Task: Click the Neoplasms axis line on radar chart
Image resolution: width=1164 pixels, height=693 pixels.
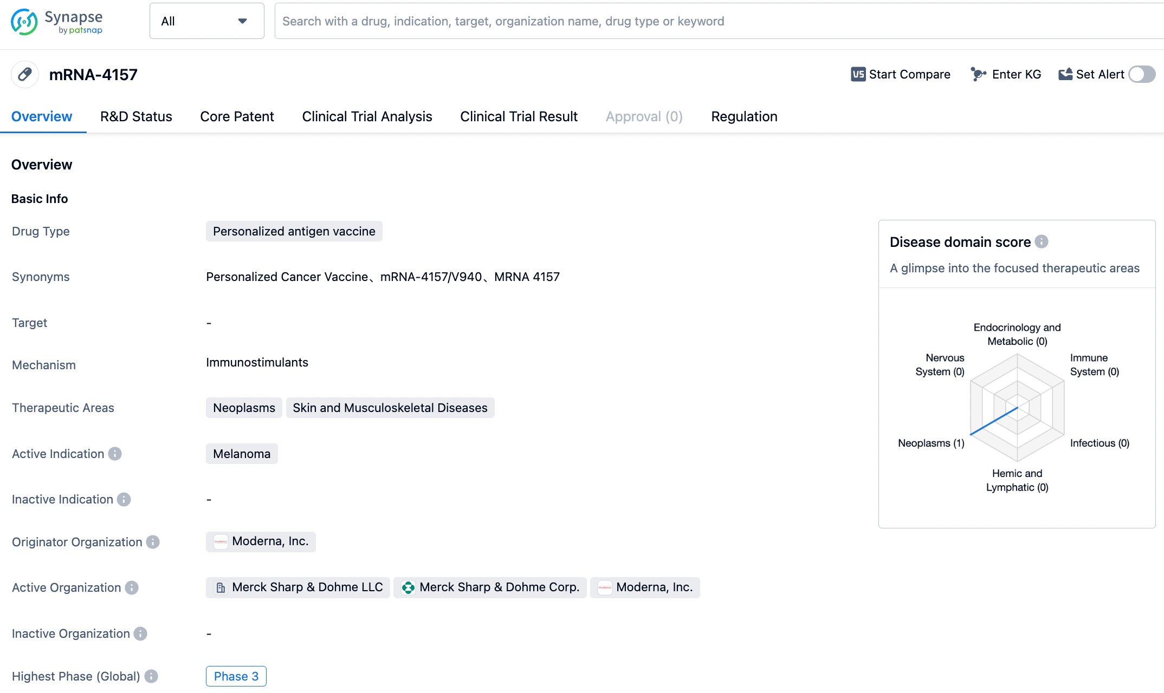Action: (994, 421)
